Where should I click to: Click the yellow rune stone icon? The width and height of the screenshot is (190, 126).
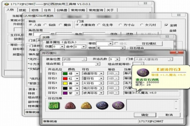click(x=86, y=106)
